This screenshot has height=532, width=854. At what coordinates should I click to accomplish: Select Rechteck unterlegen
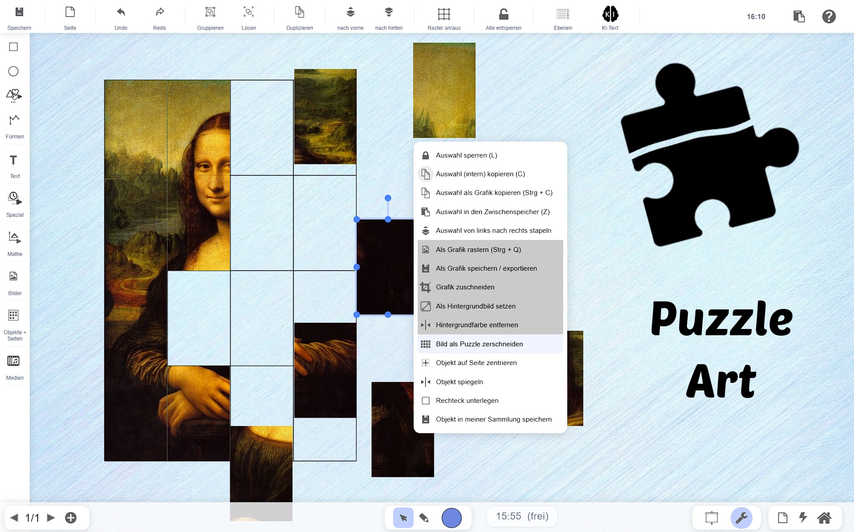coord(490,401)
